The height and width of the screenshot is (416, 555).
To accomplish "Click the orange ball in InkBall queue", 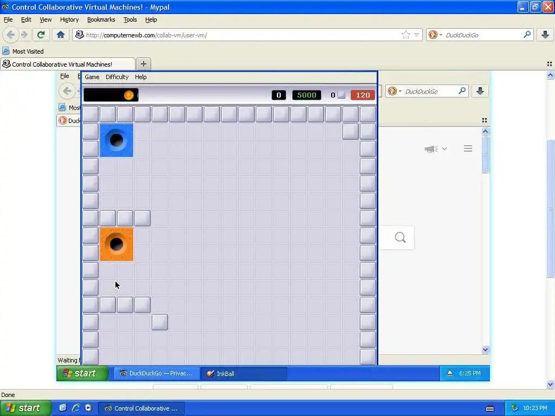I will point(128,95).
